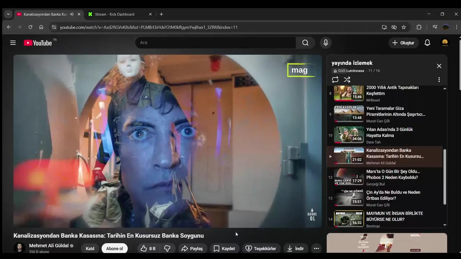Open the ad thumbnail below the playlist
This screenshot has height=259, width=461.
tap(387, 243)
